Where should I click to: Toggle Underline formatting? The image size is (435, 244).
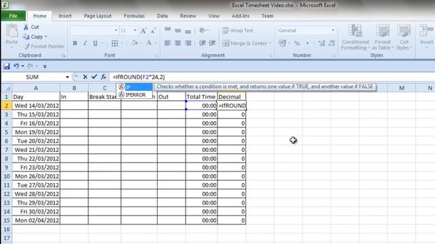tap(95, 43)
